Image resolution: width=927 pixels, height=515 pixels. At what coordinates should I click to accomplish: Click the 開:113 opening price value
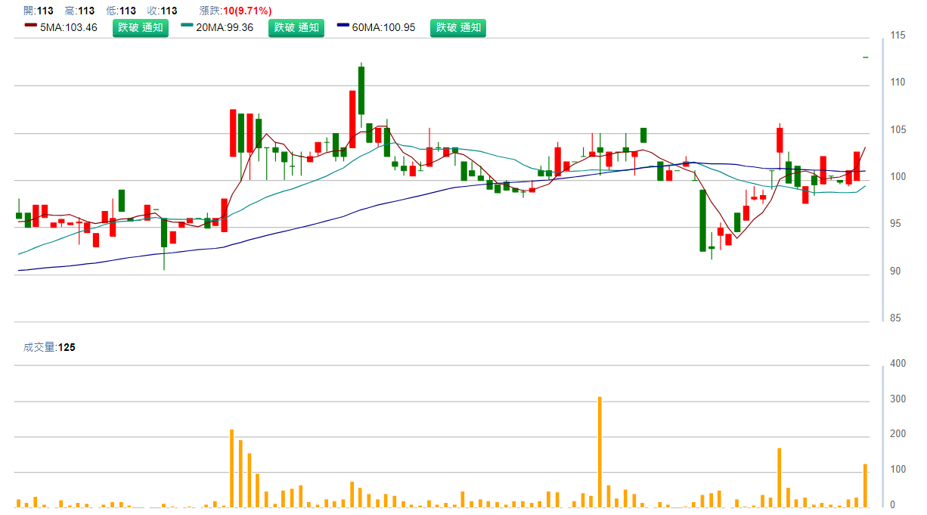(x=39, y=11)
